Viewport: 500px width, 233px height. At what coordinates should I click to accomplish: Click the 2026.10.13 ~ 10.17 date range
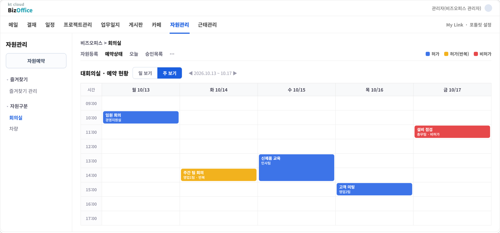coord(213,73)
